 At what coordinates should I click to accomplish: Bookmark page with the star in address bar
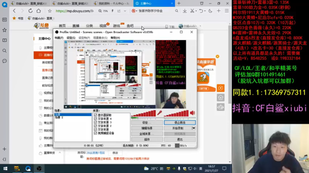[50, 11]
